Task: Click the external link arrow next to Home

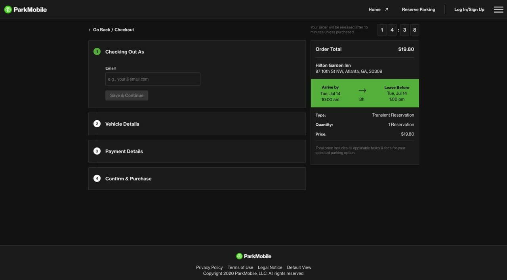Action: [x=387, y=9]
